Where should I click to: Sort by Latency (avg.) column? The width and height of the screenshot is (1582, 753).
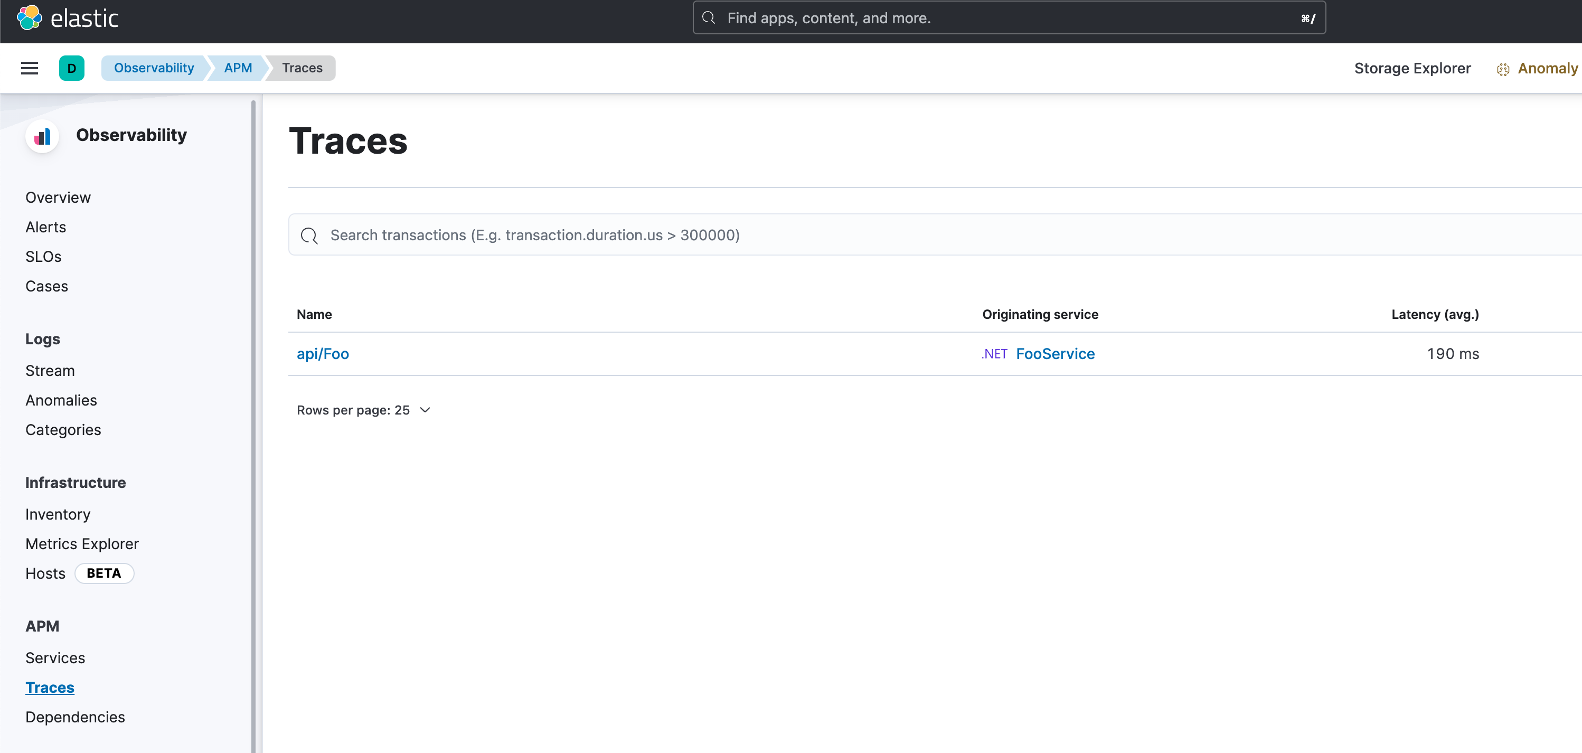1435,315
